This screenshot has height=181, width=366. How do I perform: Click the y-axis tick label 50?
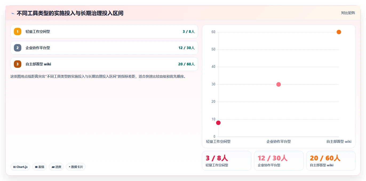(x=213, y=49)
